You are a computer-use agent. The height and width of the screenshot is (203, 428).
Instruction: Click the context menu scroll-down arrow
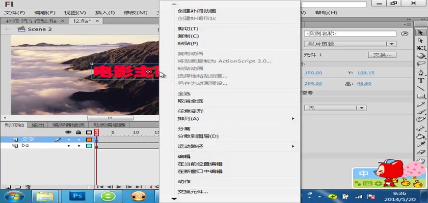[174, 199]
